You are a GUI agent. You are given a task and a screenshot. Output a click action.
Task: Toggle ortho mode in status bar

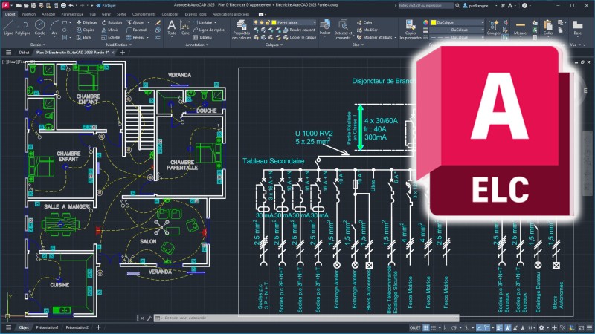[446, 327]
